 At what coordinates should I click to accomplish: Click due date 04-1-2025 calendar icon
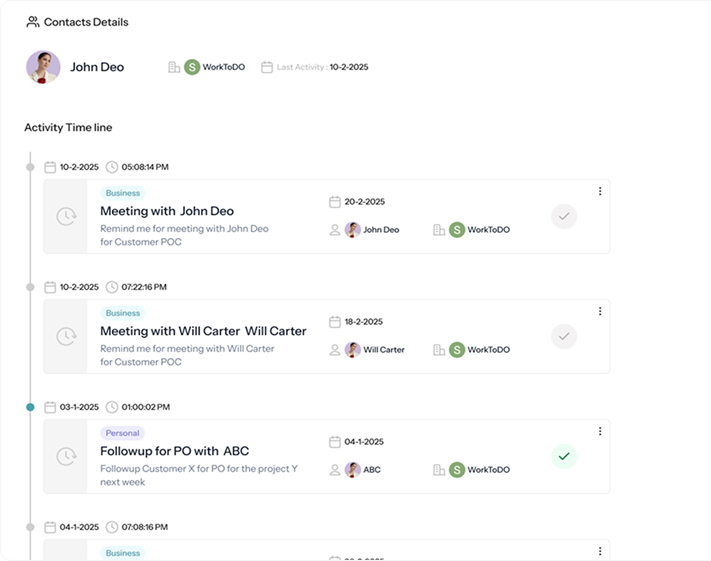coord(335,442)
